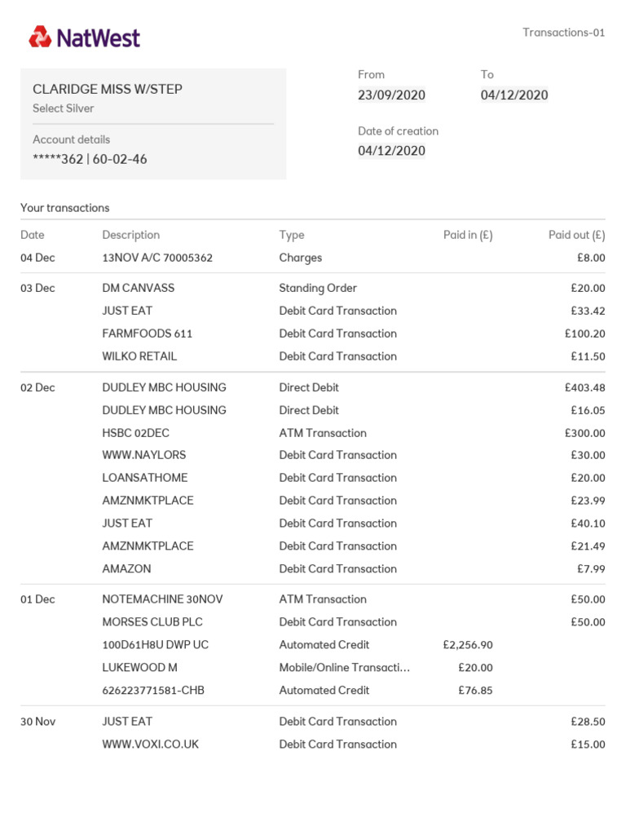Click the £2,256.90 DWP UC credit amount

point(468,645)
